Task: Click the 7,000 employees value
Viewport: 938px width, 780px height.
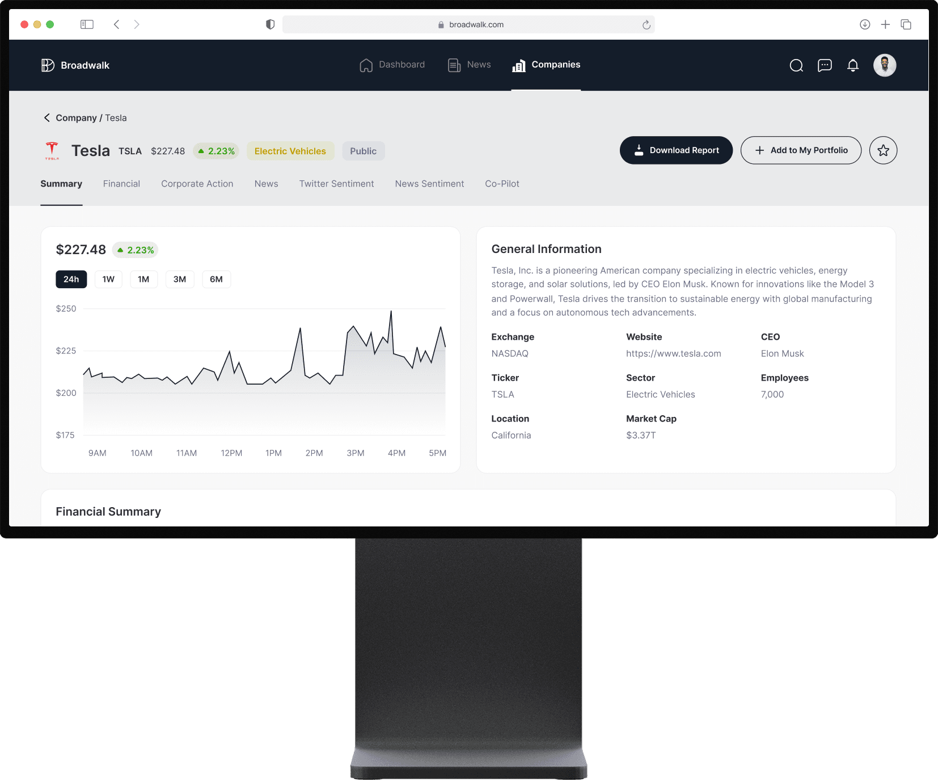Action: (772, 394)
